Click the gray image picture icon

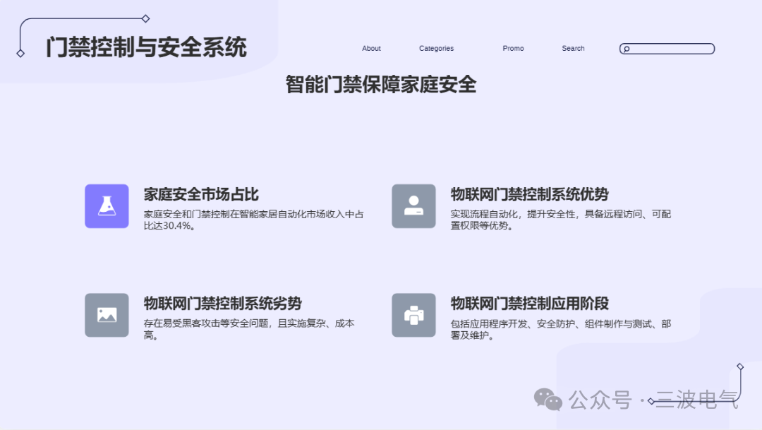pyautogui.click(x=107, y=315)
